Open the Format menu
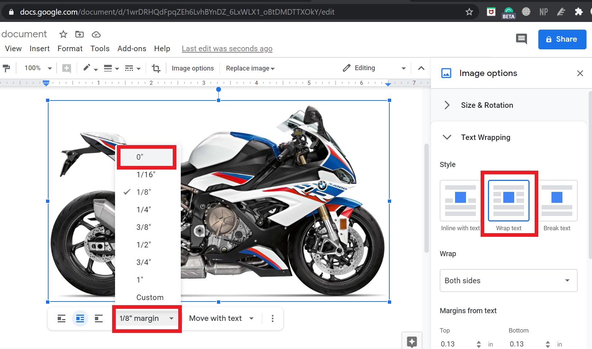Image resolution: width=592 pixels, height=349 pixels. [70, 48]
